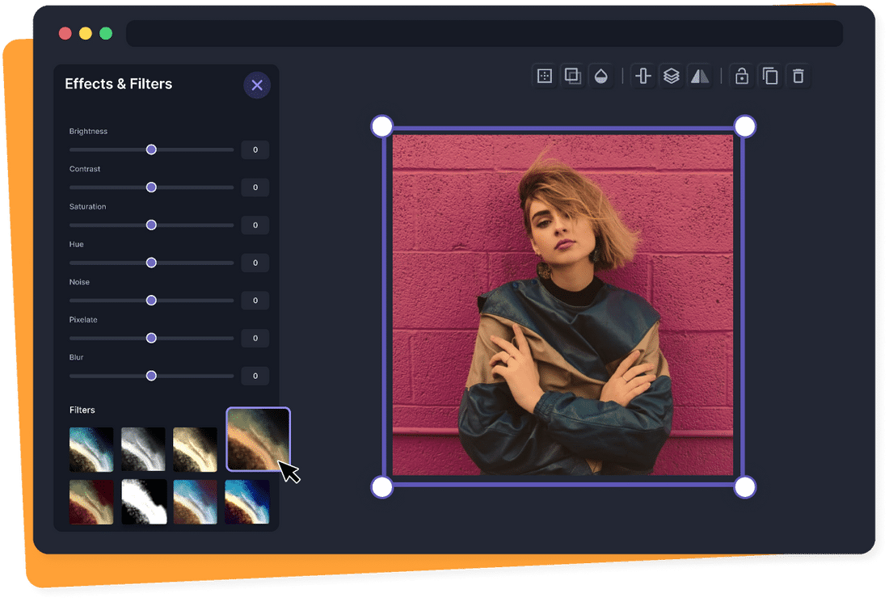Image resolution: width=889 pixels, height=602 pixels.
Task: Click the opacity droplet icon
Action: coord(602,75)
